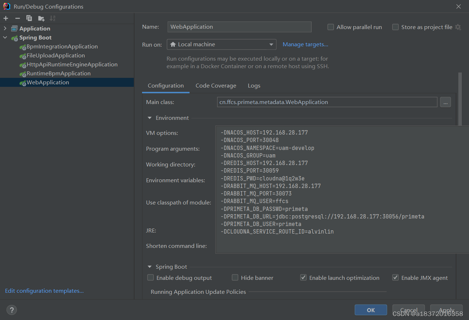The image size is (469, 320).
Task: Click the Spring Boot leaf icon
Action: click(x=14, y=38)
